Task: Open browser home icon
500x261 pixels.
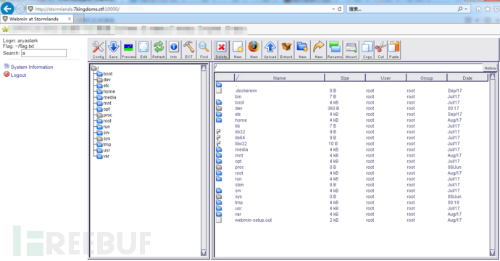Action: coord(478,9)
